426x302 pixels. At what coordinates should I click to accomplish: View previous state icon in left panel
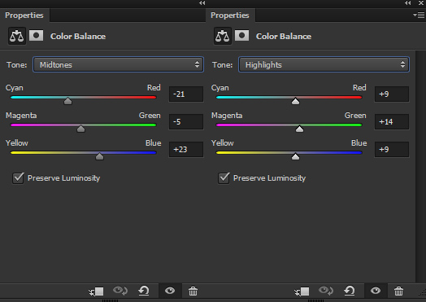120,291
